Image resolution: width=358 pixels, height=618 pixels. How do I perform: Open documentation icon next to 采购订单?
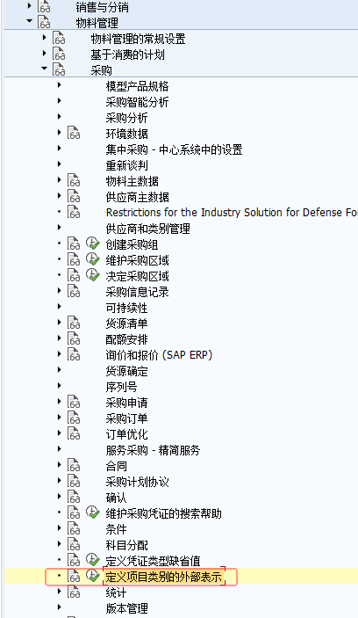pyautogui.click(x=74, y=418)
